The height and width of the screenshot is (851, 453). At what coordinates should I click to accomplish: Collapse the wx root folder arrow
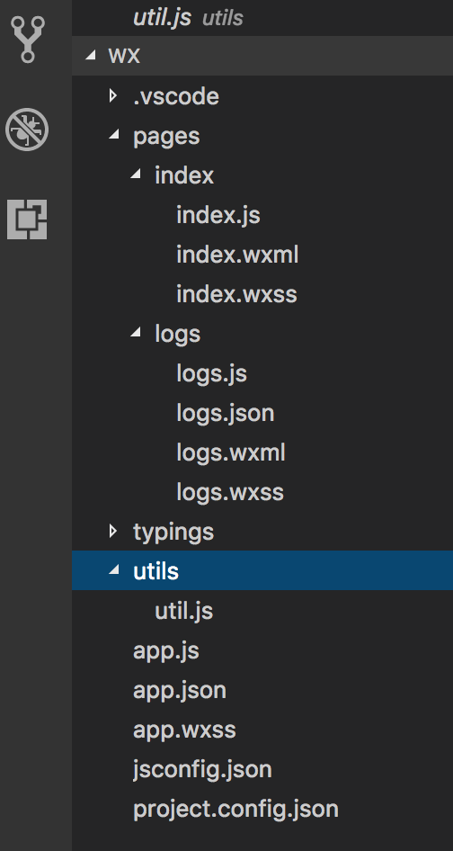91,55
